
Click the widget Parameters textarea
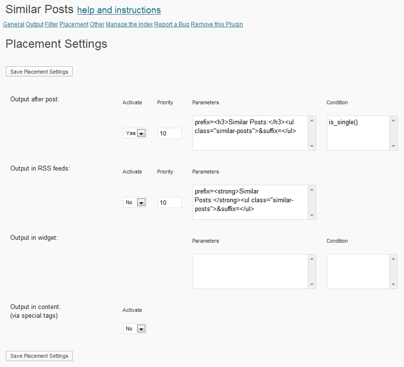point(251,271)
